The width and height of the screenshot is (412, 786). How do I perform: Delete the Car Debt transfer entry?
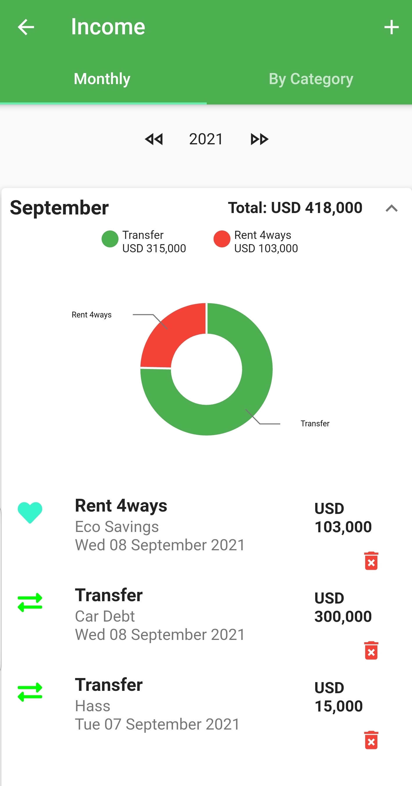[371, 650]
